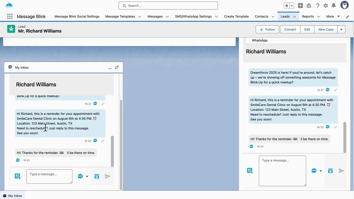Click the WhatsApp label in right panel
This screenshot has width=354, height=199.
point(260,40)
